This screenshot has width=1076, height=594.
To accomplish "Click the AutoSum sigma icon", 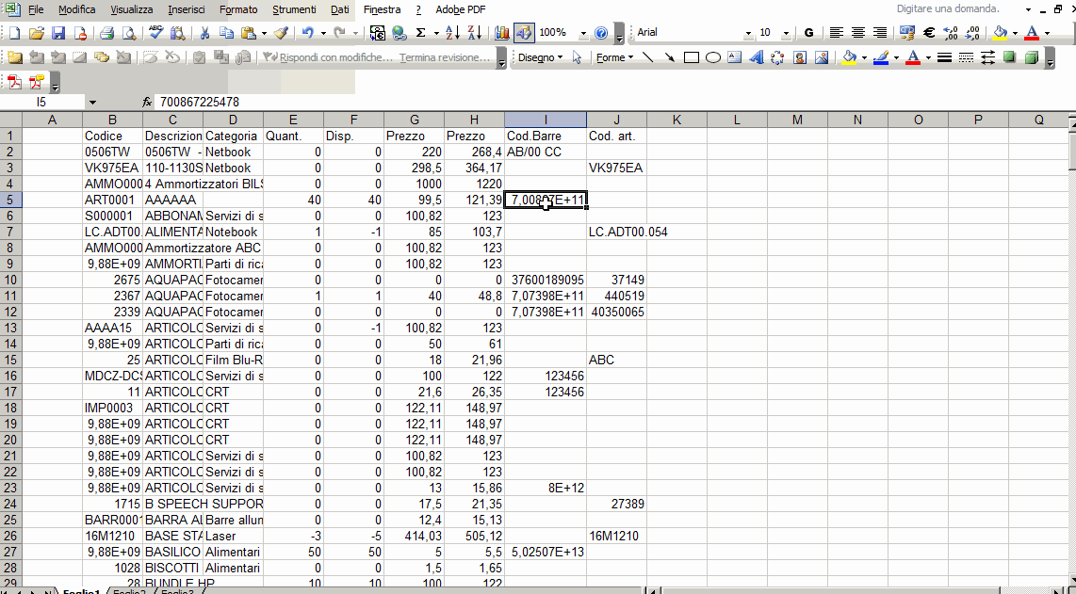I will pyautogui.click(x=420, y=33).
